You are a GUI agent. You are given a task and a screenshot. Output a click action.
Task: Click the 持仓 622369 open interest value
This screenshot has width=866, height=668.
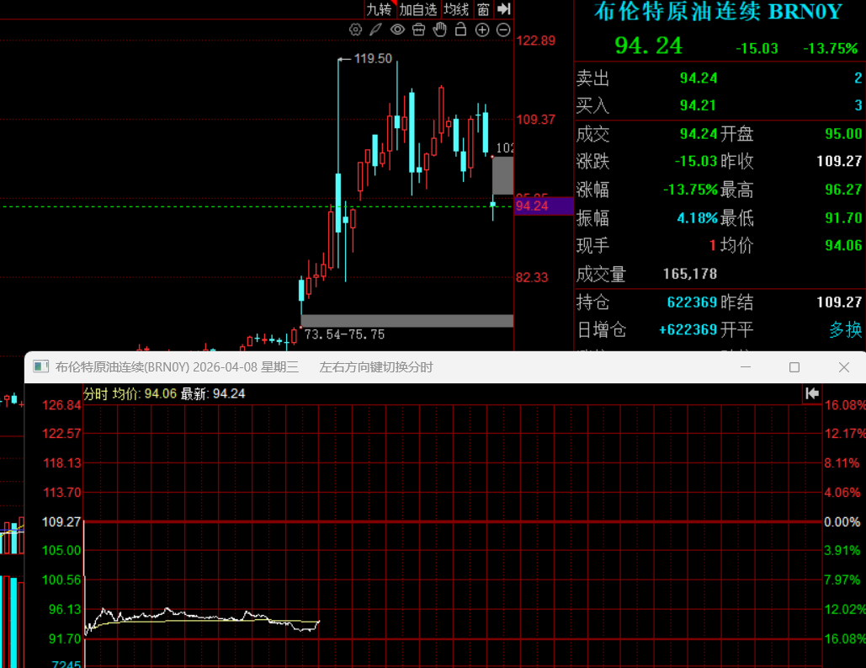[692, 302]
